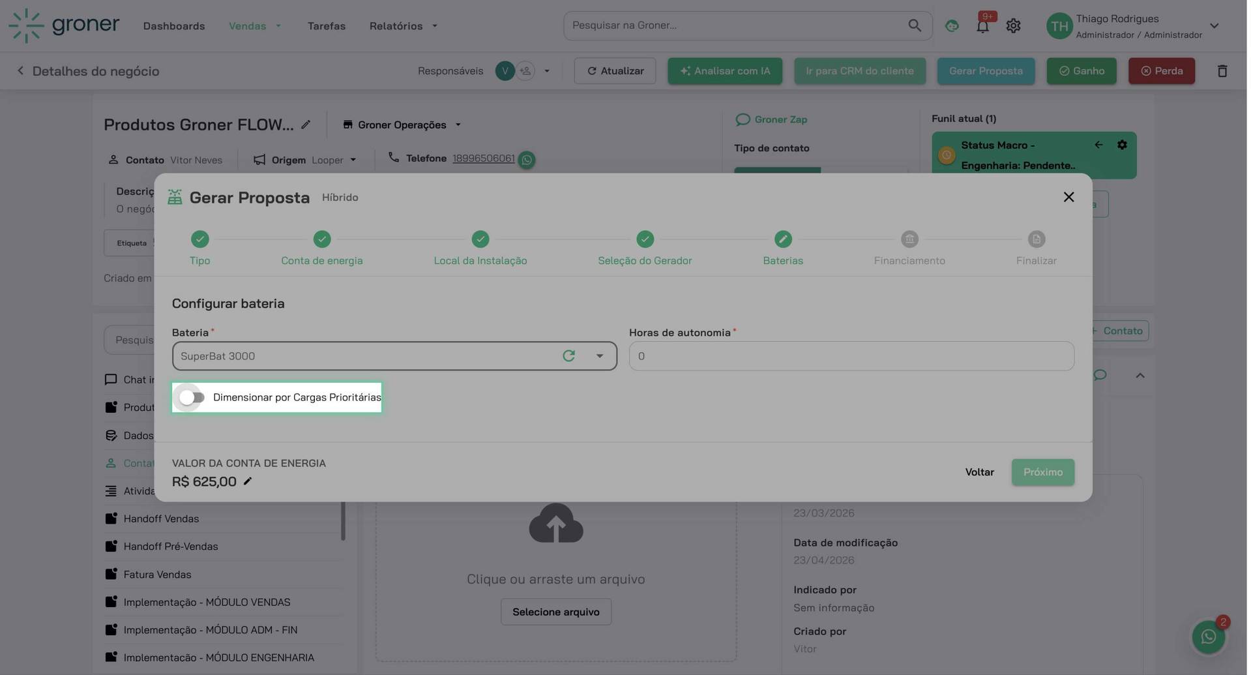
Task: Click the Analisar com IA button
Action: click(x=724, y=70)
